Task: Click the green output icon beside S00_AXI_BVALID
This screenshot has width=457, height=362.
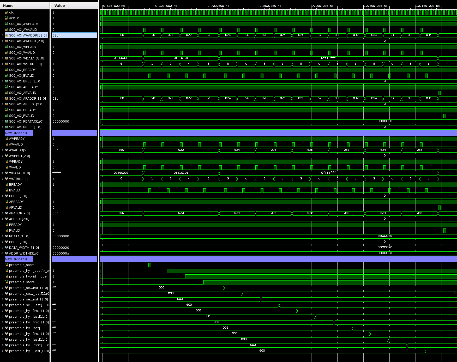Action: pos(6,76)
